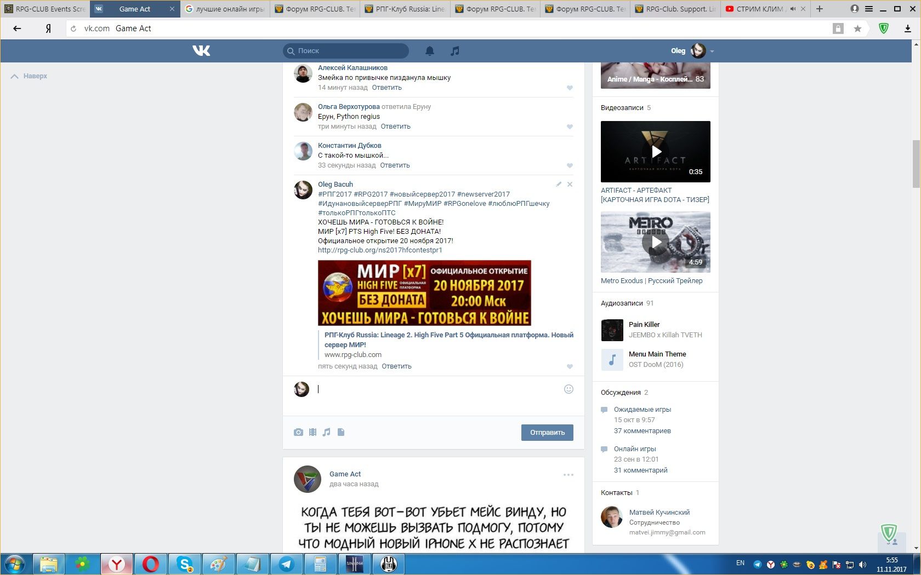Switch to РПГ-Клуб Russia: Line tab
The width and height of the screenshot is (921, 575).
click(x=405, y=9)
